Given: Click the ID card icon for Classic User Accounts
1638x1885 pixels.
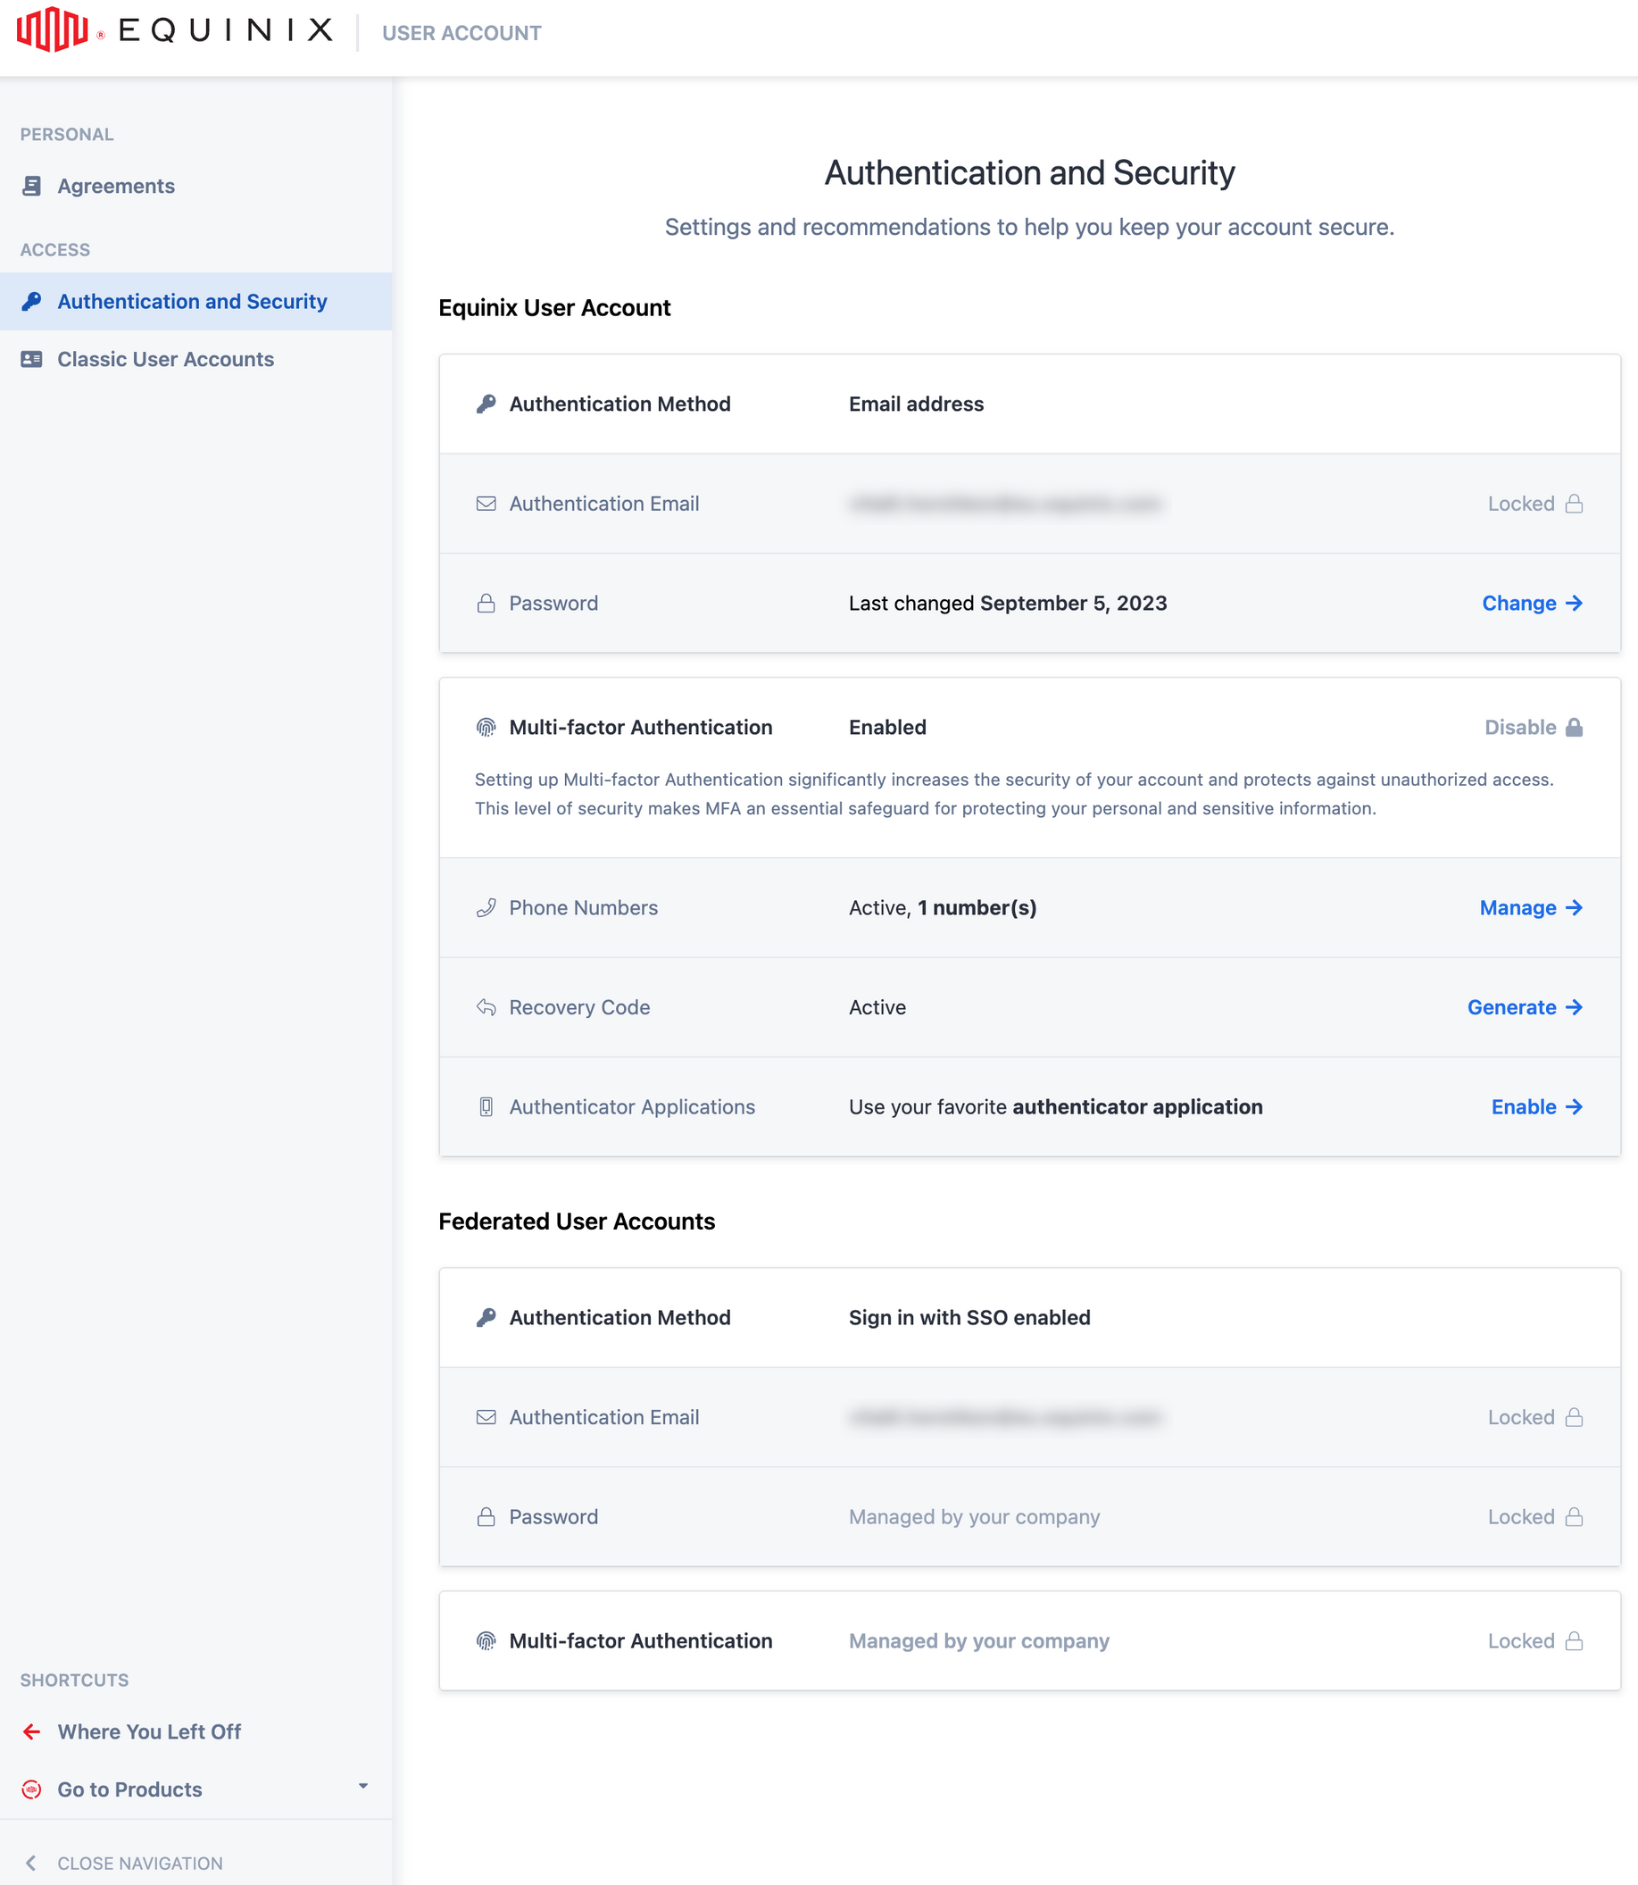Looking at the screenshot, I should (x=32, y=359).
